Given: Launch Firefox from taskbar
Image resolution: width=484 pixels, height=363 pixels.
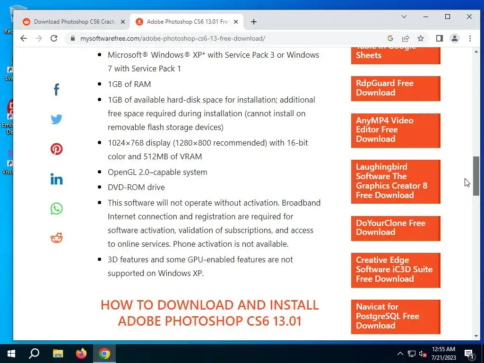Looking at the screenshot, I should point(81,354).
